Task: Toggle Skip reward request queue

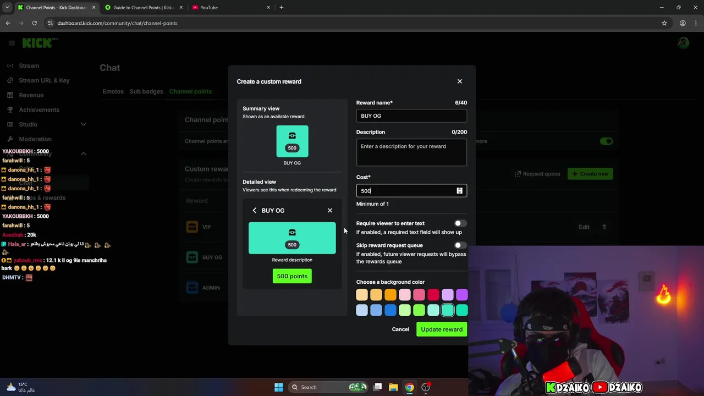Action: (460, 245)
